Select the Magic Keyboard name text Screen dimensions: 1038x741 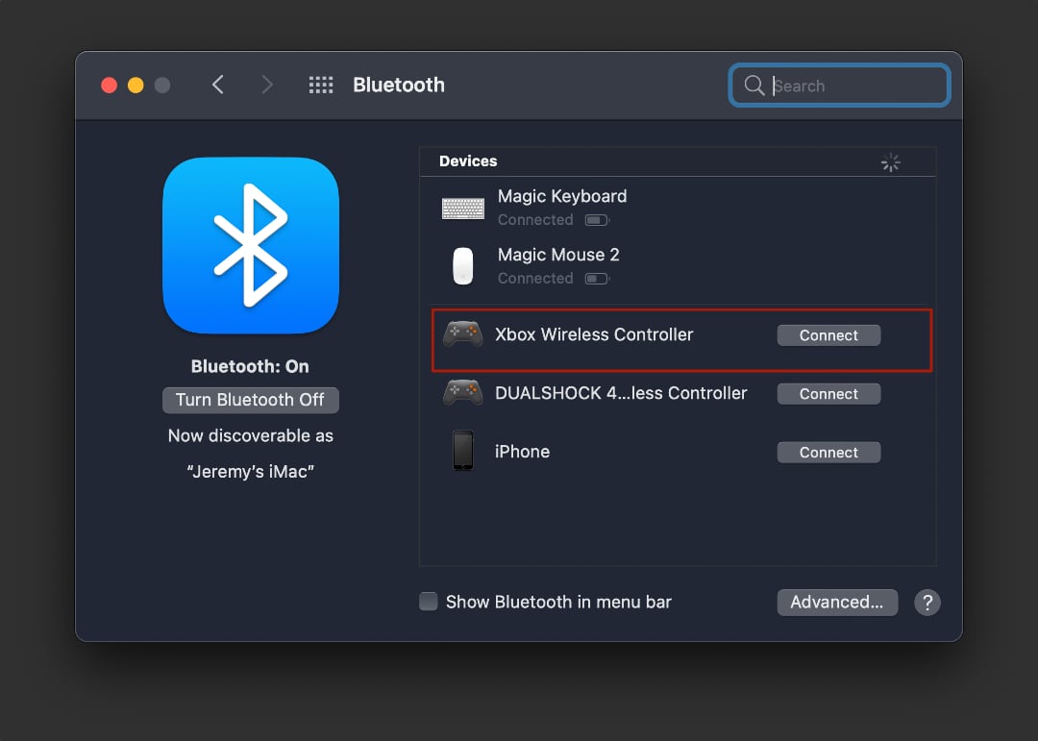pyautogui.click(x=562, y=196)
